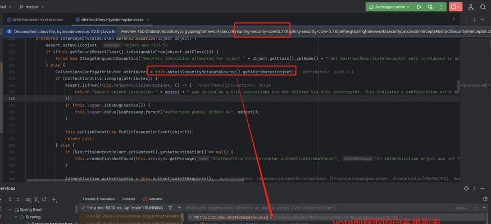
Task: Open the thread selector dropdown arrow
Action: [x=179, y=208]
